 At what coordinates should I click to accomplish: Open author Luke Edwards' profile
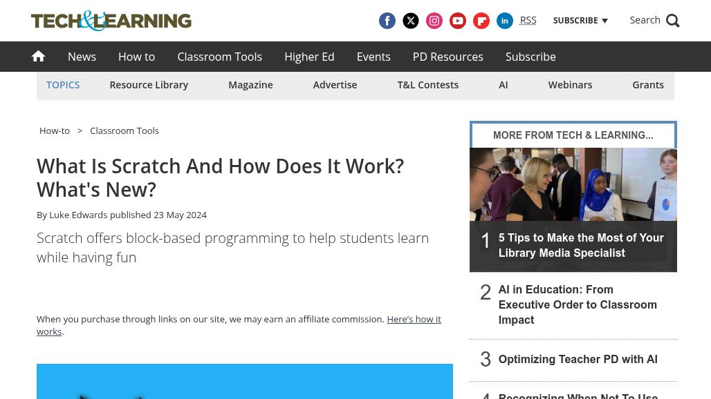pyautogui.click(x=78, y=215)
